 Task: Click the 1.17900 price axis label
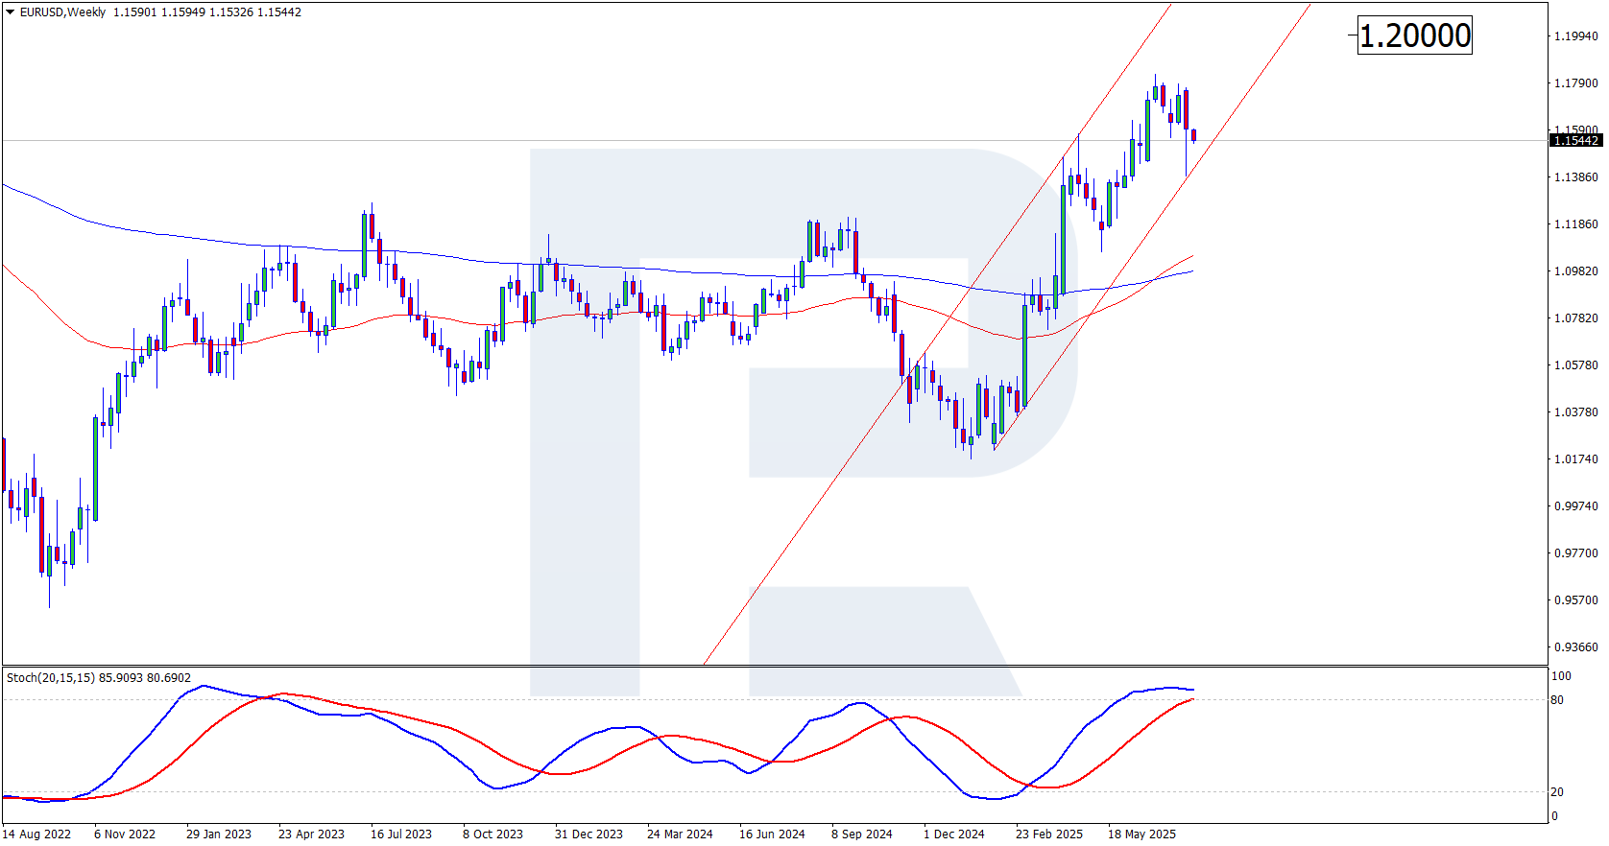pos(1575,83)
